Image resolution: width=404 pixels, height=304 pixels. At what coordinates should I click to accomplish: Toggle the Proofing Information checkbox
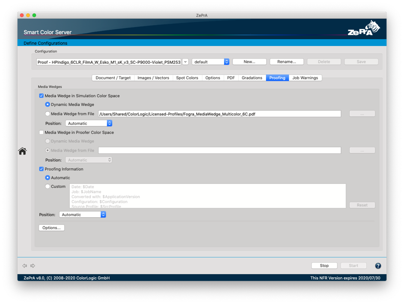coord(41,169)
